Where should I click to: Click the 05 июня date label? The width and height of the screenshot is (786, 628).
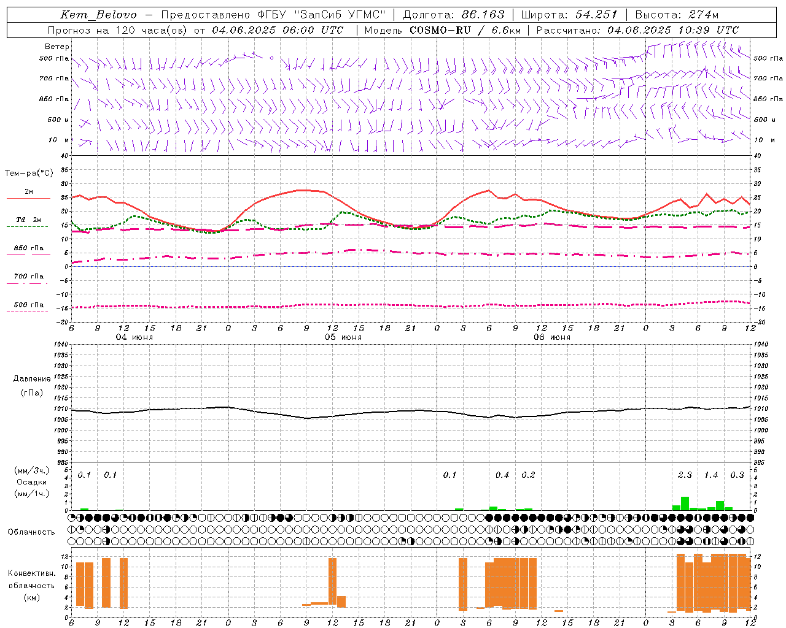(x=343, y=337)
